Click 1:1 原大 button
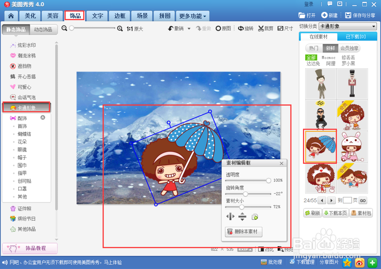This screenshot has height=269, width=381. 134,29
